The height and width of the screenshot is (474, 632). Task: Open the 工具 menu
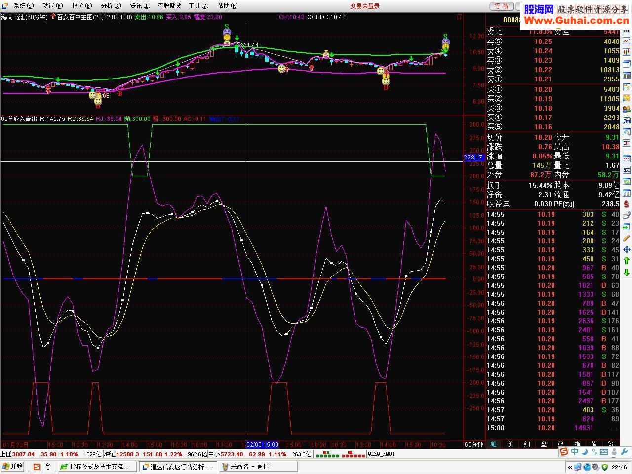(x=198, y=6)
